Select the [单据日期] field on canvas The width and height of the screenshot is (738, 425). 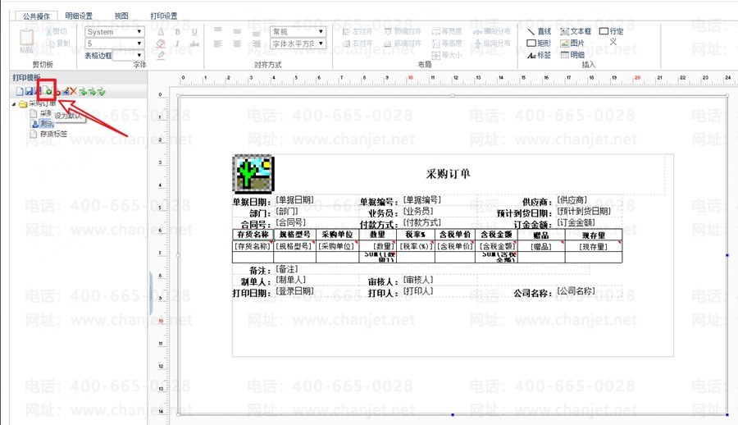(x=294, y=199)
